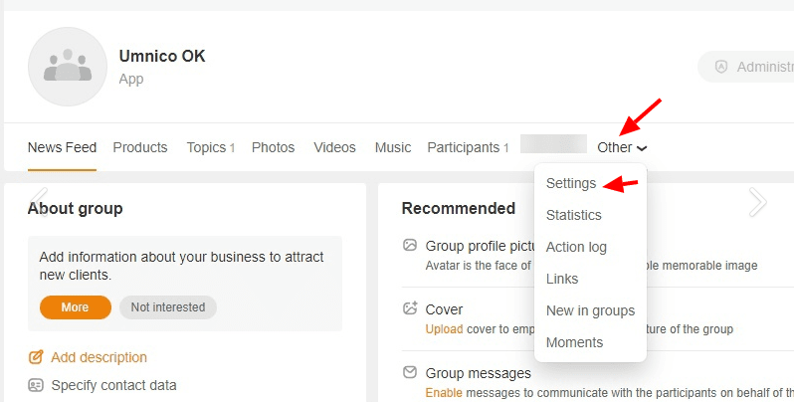Open Settings from the Other menu
The height and width of the screenshot is (402, 794).
[x=571, y=183]
